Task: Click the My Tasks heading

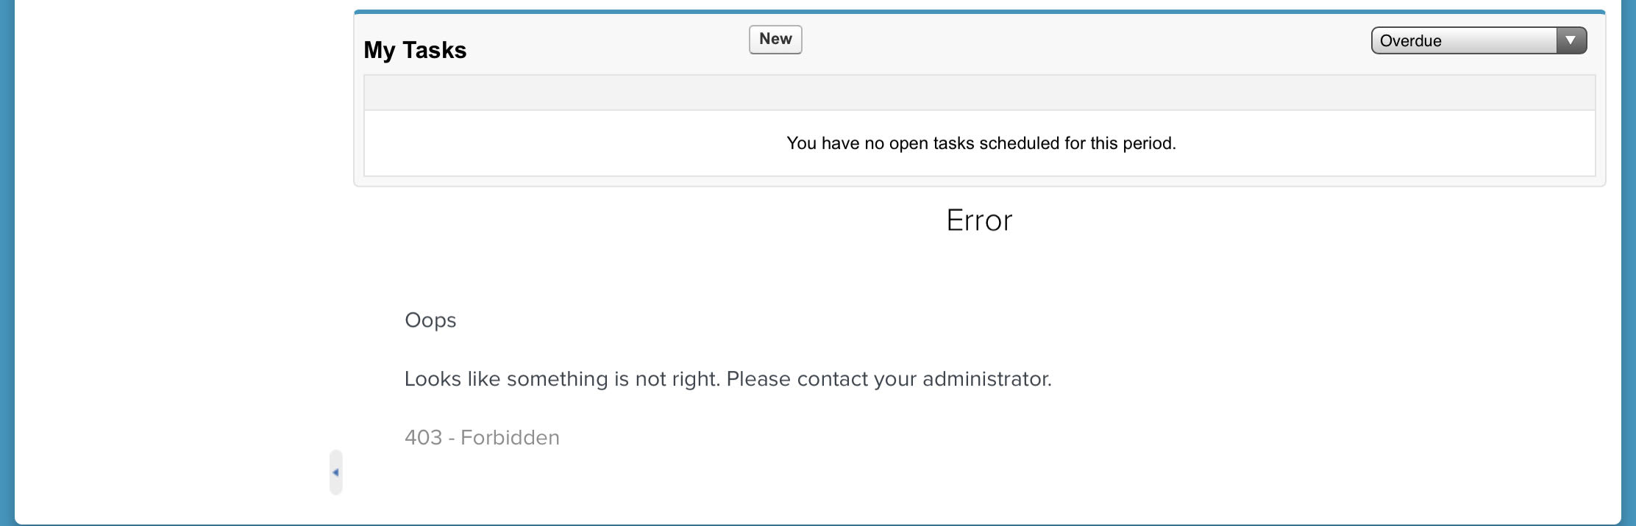Action: point(415,50)
